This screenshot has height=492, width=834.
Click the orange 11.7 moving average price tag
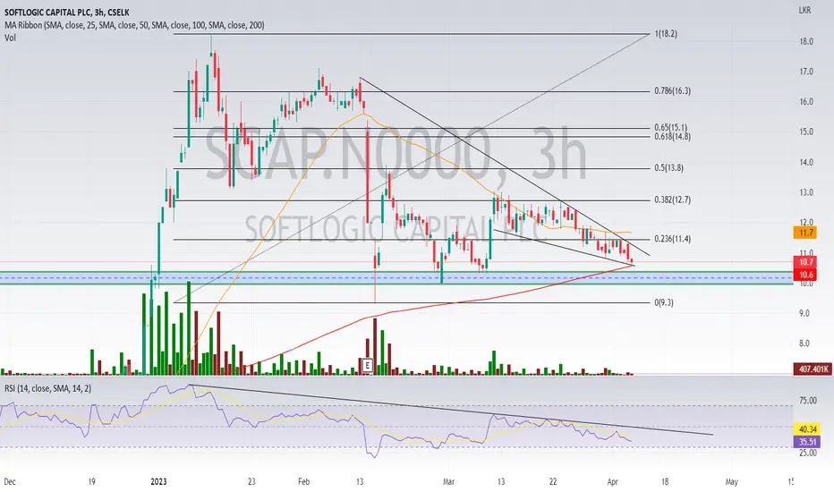pos(804,233)
